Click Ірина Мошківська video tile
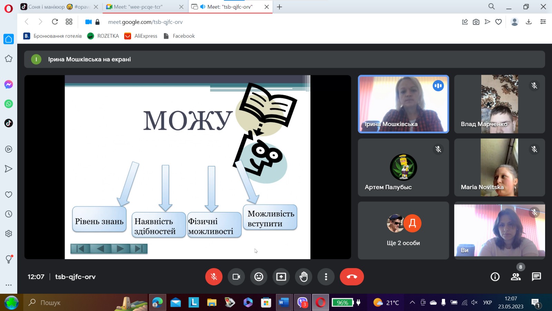 403,104
